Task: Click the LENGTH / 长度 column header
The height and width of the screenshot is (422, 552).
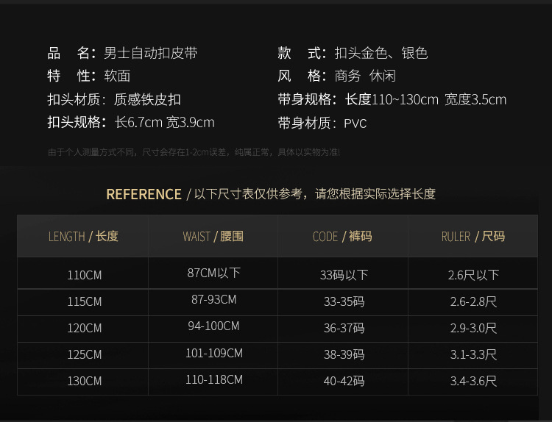Action: (83, 237)
